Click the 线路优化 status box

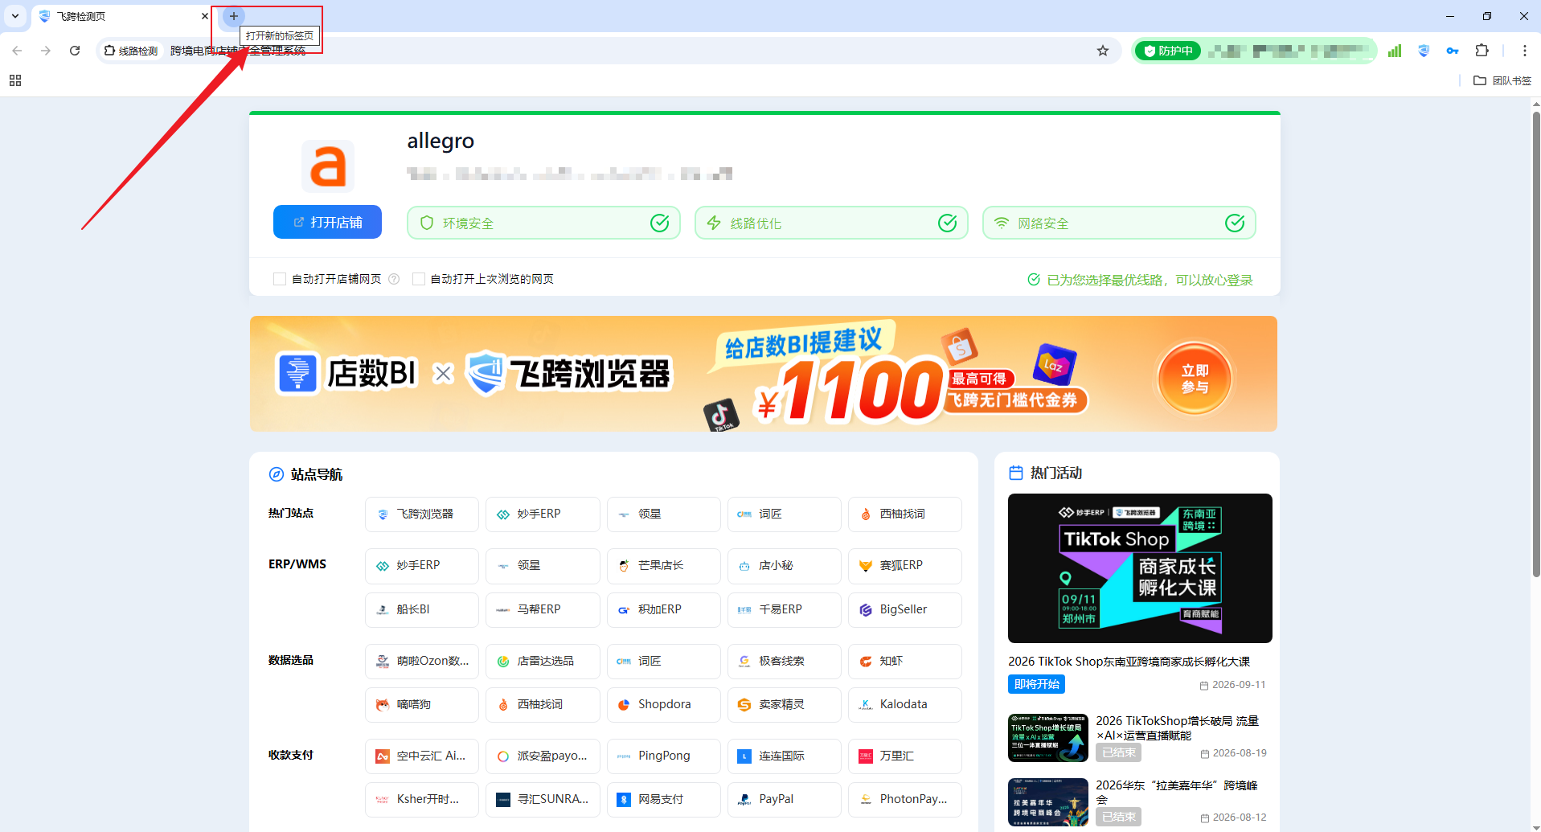point(832,223)
